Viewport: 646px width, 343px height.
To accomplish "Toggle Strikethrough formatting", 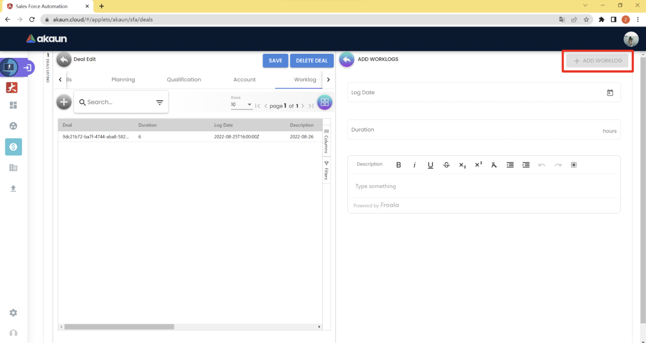I will [x=446, y=165].
